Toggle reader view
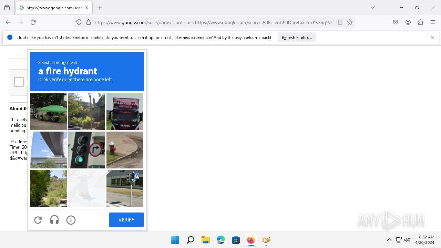This screenshot has height=248, width=441. (340, 22)
